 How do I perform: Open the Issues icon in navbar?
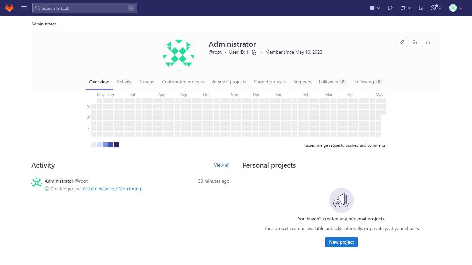(x=390, y=8)
